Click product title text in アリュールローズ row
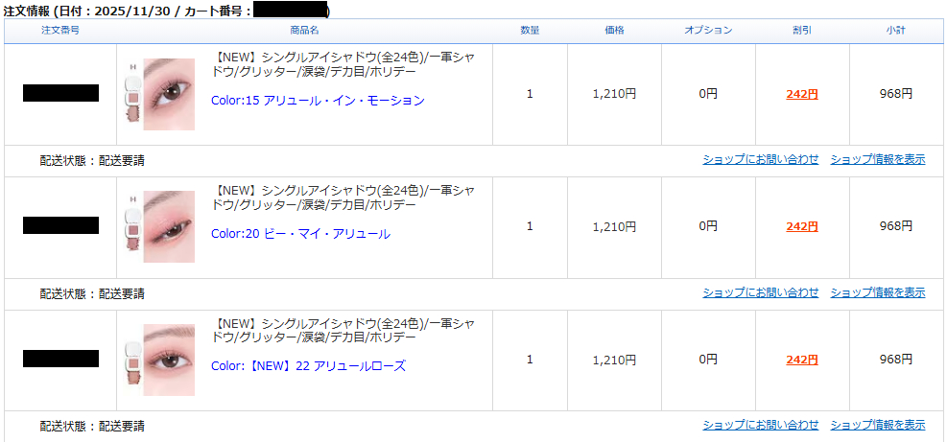The height and width of the screenshot is (442, 947). point(343,331)
